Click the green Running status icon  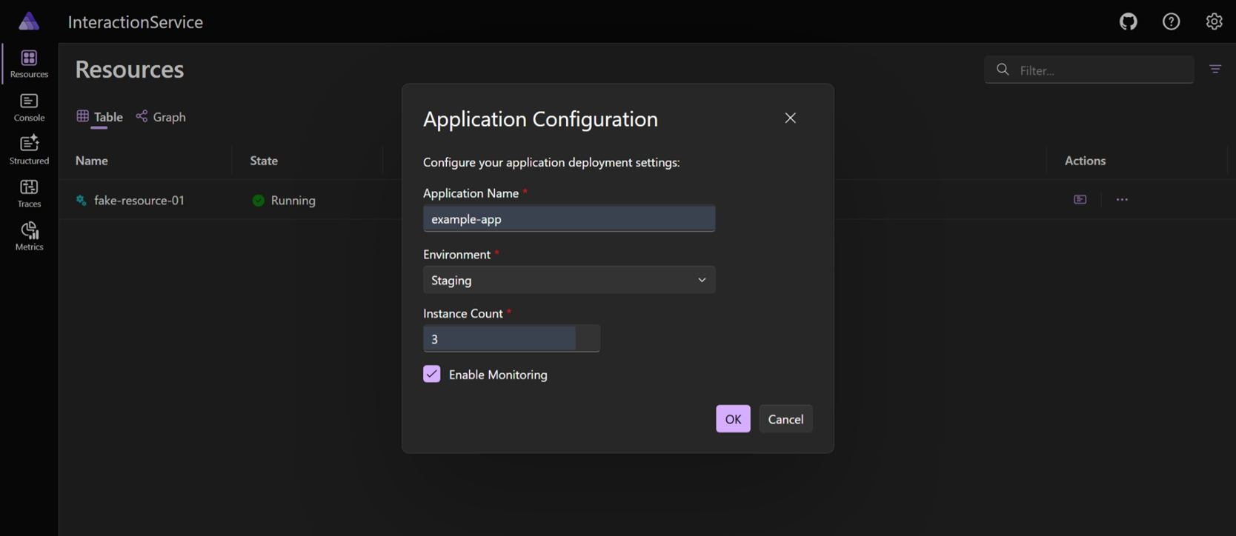point(258,201)
